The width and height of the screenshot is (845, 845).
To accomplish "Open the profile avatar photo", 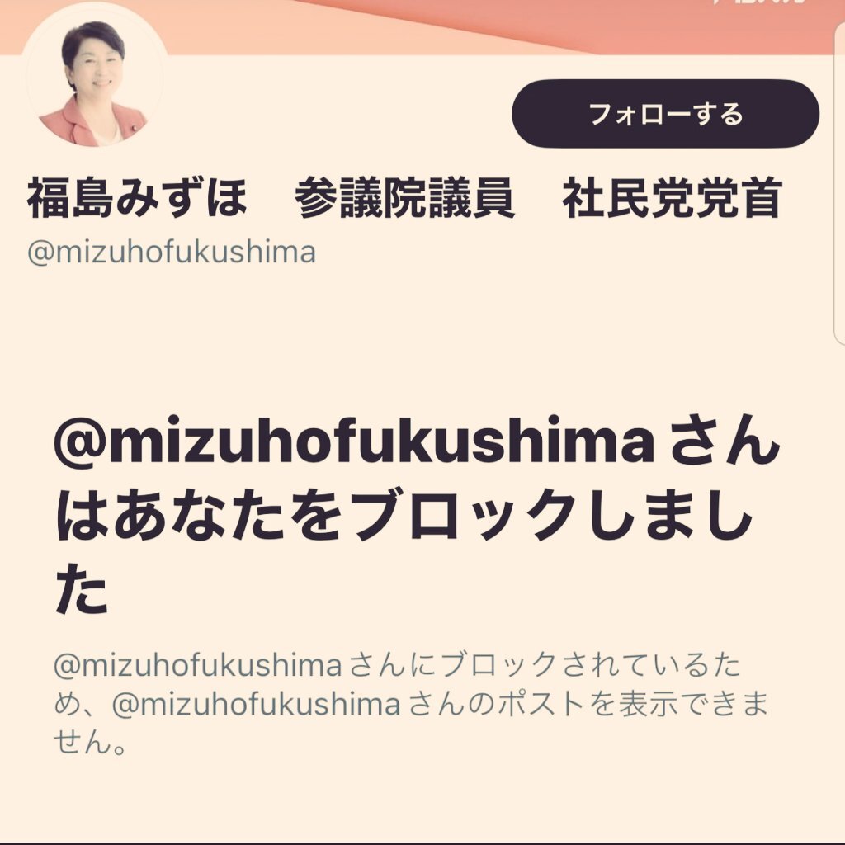I will (94, 75).
